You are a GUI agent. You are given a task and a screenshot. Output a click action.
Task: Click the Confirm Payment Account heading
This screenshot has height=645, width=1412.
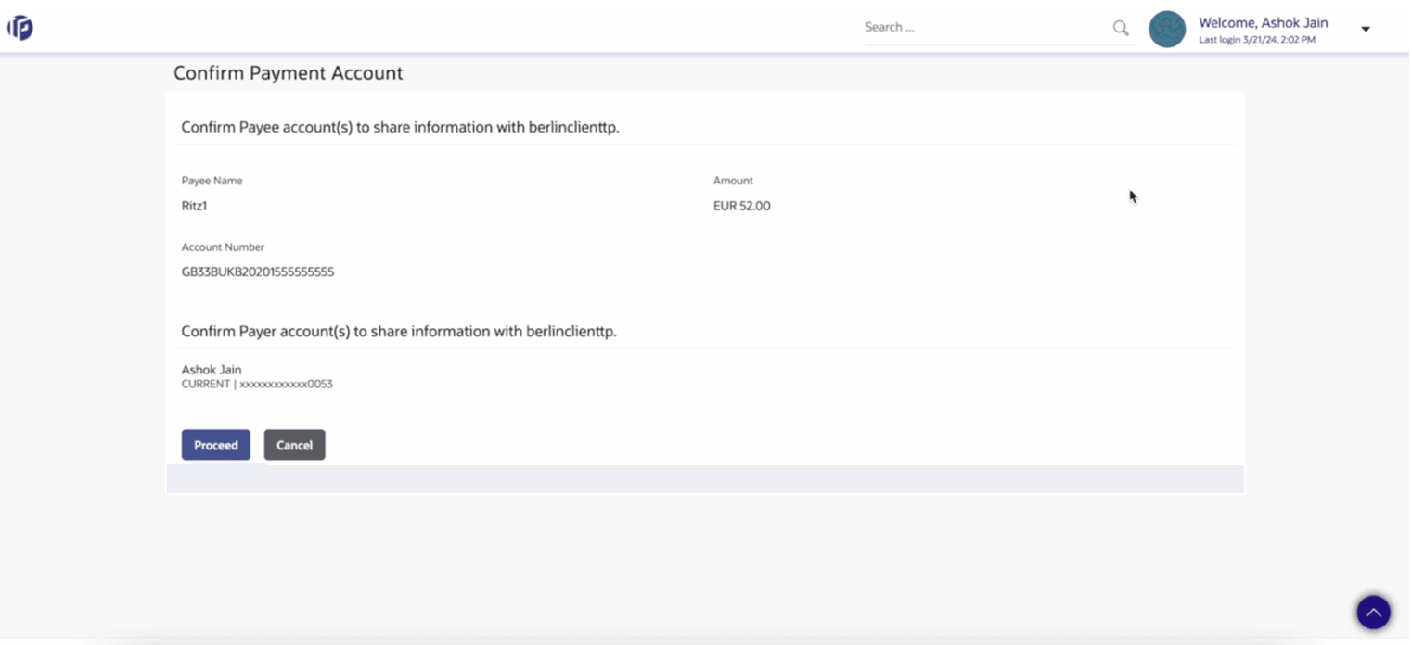pyautogui.click(x=288, y=73)
